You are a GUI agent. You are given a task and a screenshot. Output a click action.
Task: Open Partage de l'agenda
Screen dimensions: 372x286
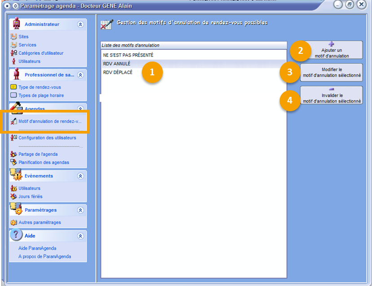(38, 154)
